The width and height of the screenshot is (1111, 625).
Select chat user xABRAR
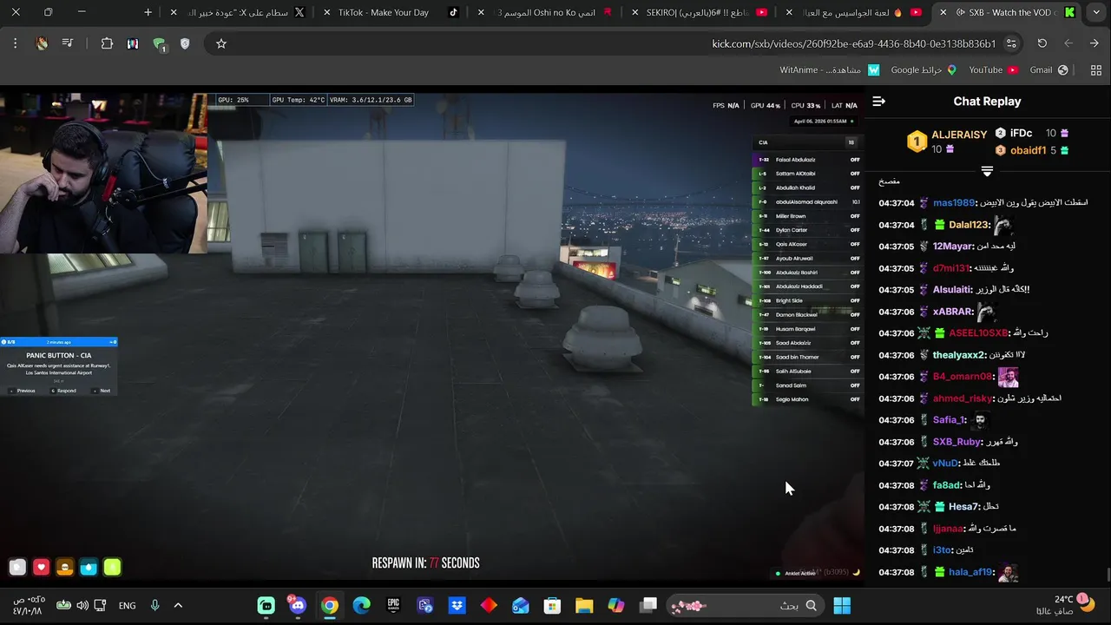(953, 312)
